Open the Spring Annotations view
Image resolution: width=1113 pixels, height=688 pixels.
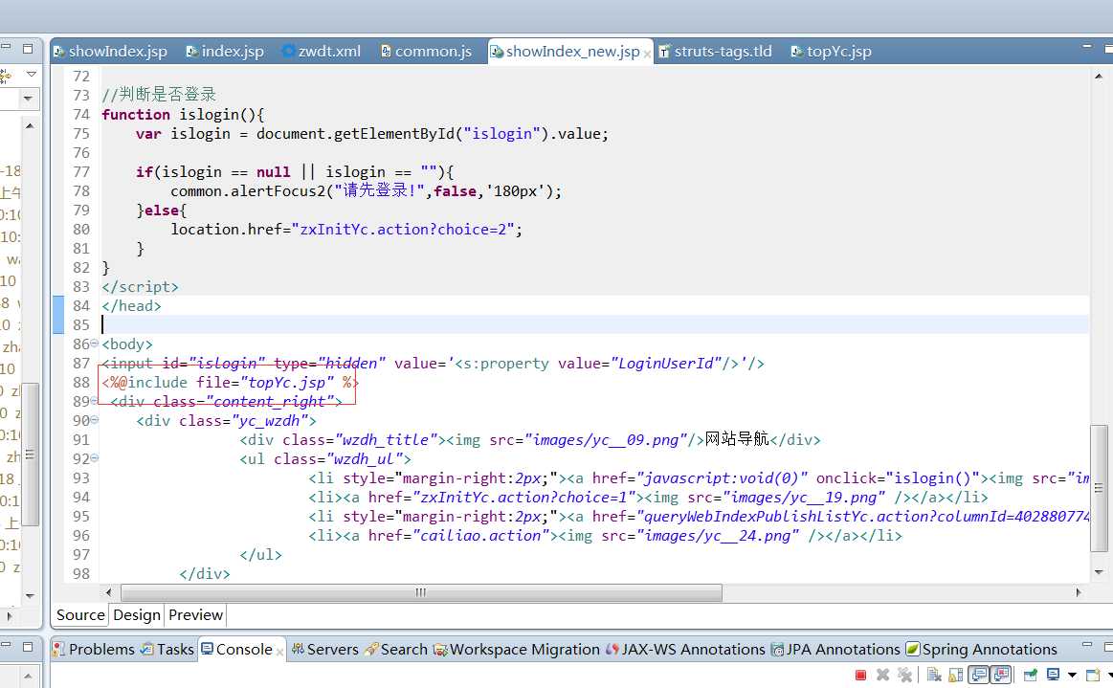click(x=982, y=649)
